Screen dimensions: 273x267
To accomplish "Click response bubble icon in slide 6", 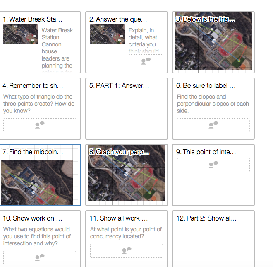I will [x=213, y=125].
